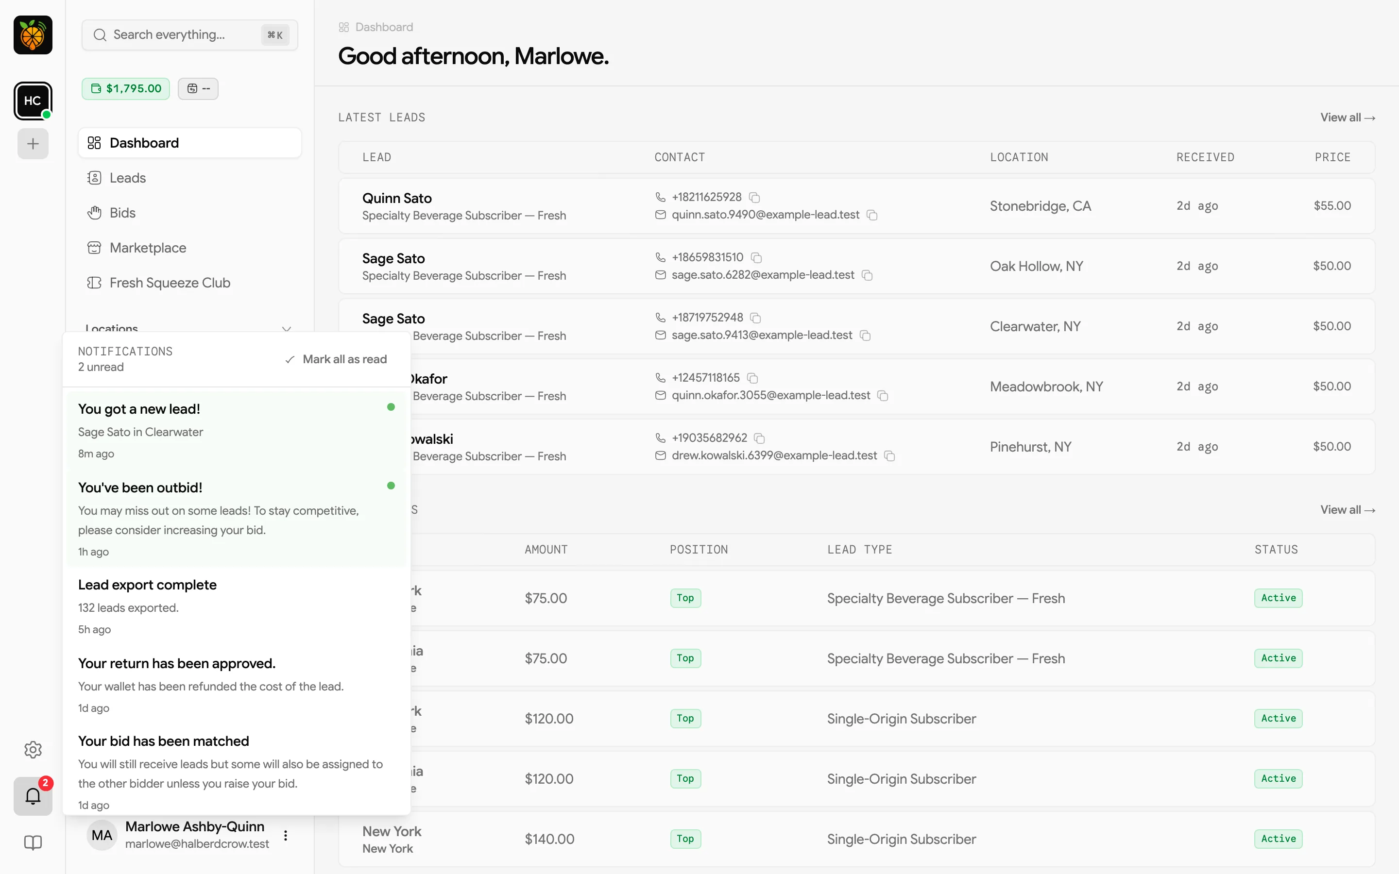
Task: Click Mark all as read
Action: pos(336,359)
